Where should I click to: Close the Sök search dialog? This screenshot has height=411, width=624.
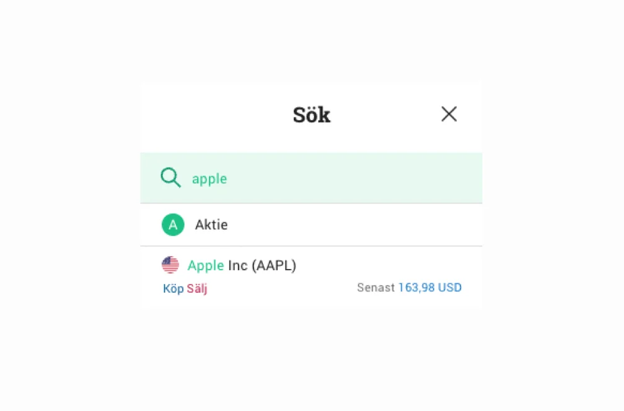[449, 114]
